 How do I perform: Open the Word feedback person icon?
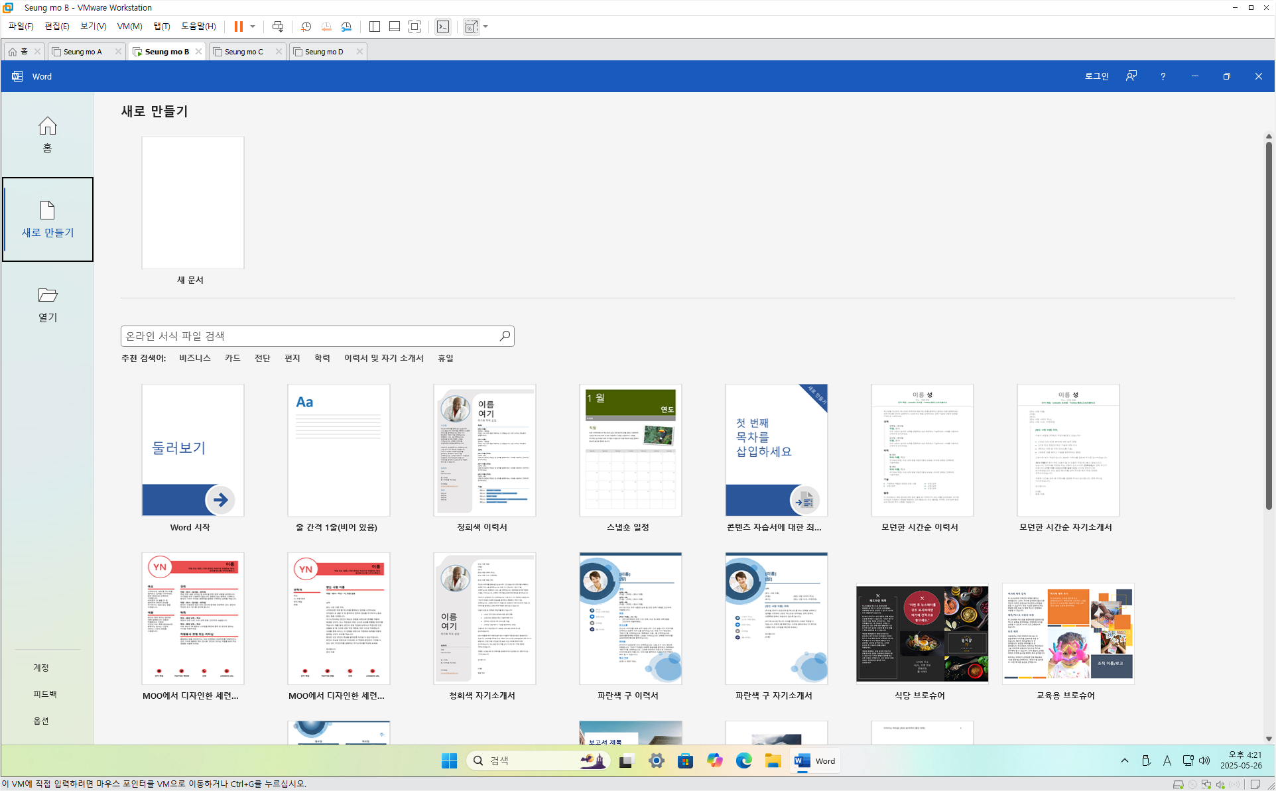click(1131, 76)
